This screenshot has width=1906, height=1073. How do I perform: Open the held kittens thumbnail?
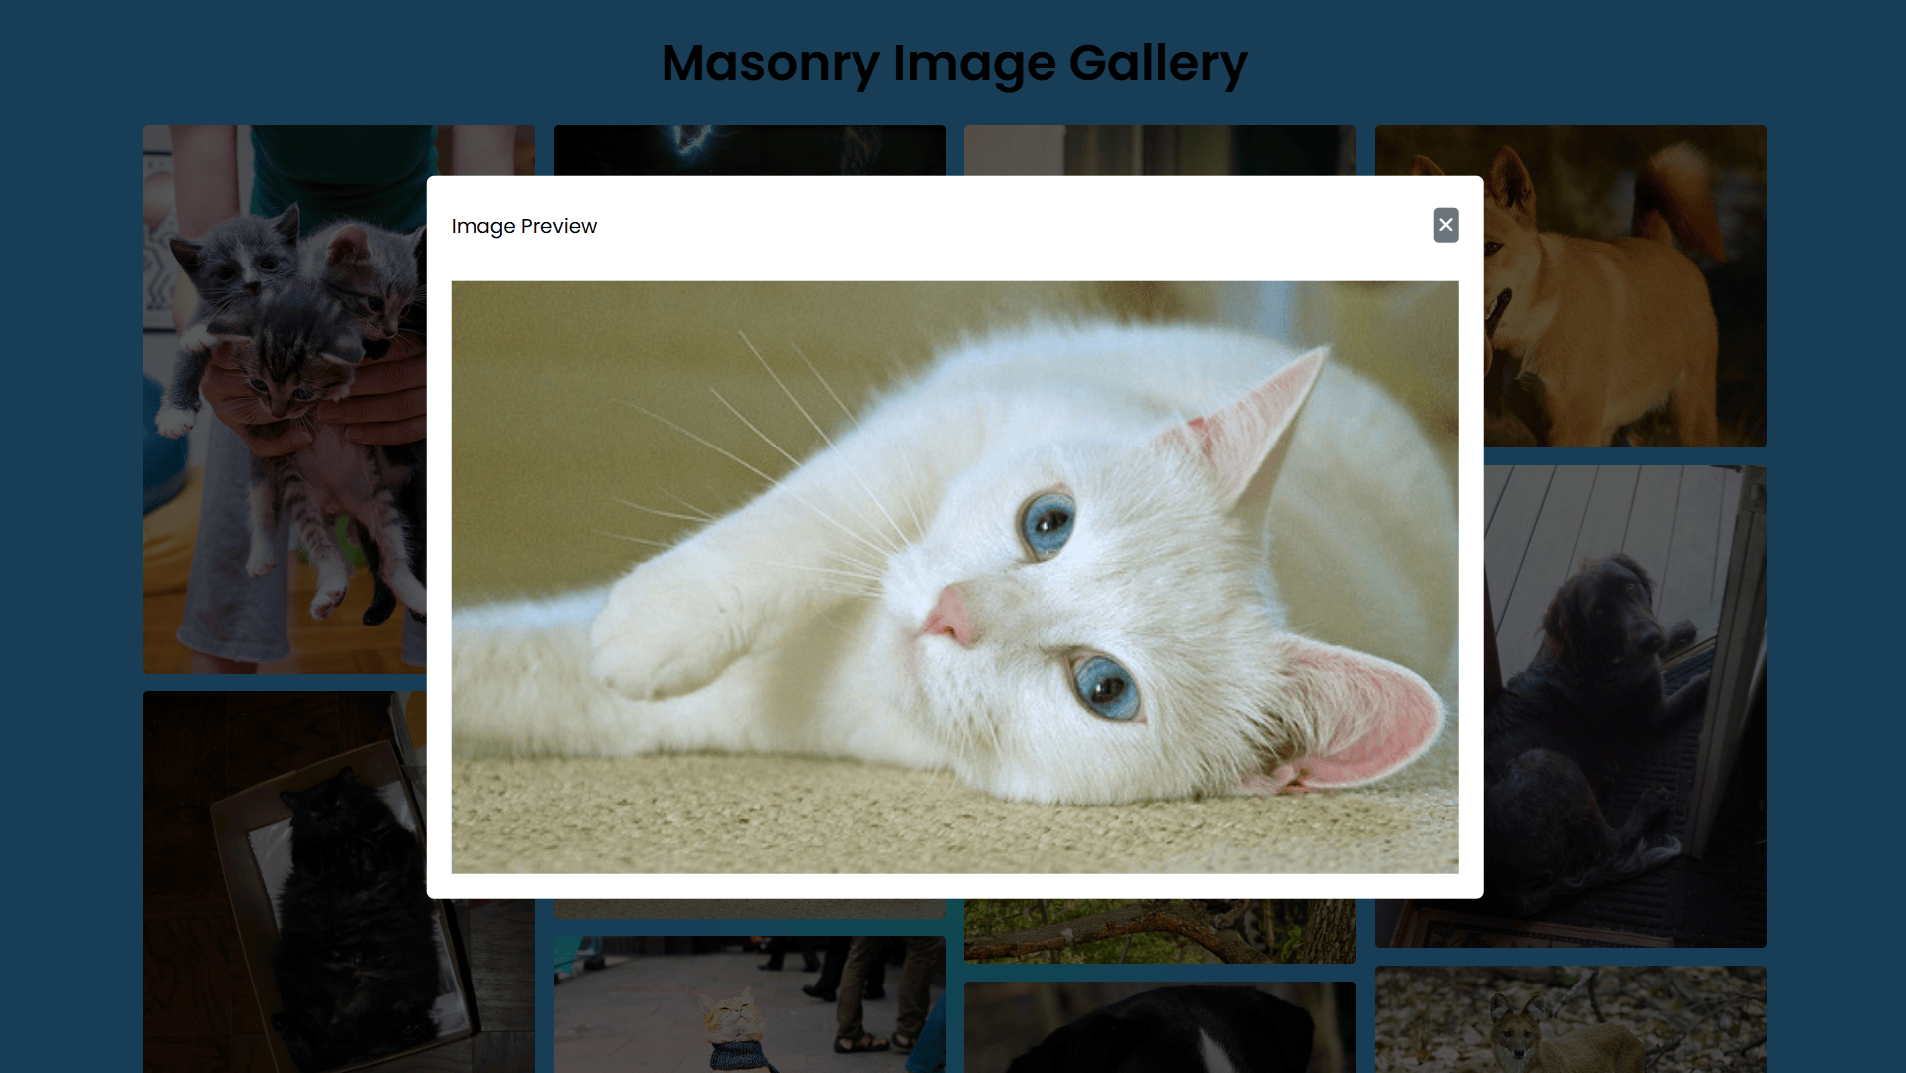tap(285, 399)
